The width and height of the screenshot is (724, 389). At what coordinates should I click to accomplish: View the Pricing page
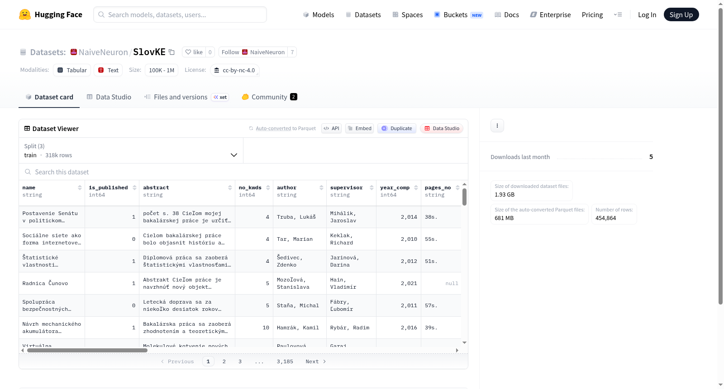(x=592, y=14)
